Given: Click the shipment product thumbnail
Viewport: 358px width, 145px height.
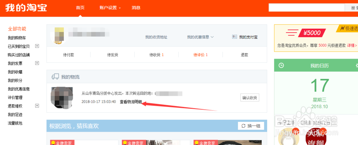Looking at the screenshot, I should [x=62, y=98].
